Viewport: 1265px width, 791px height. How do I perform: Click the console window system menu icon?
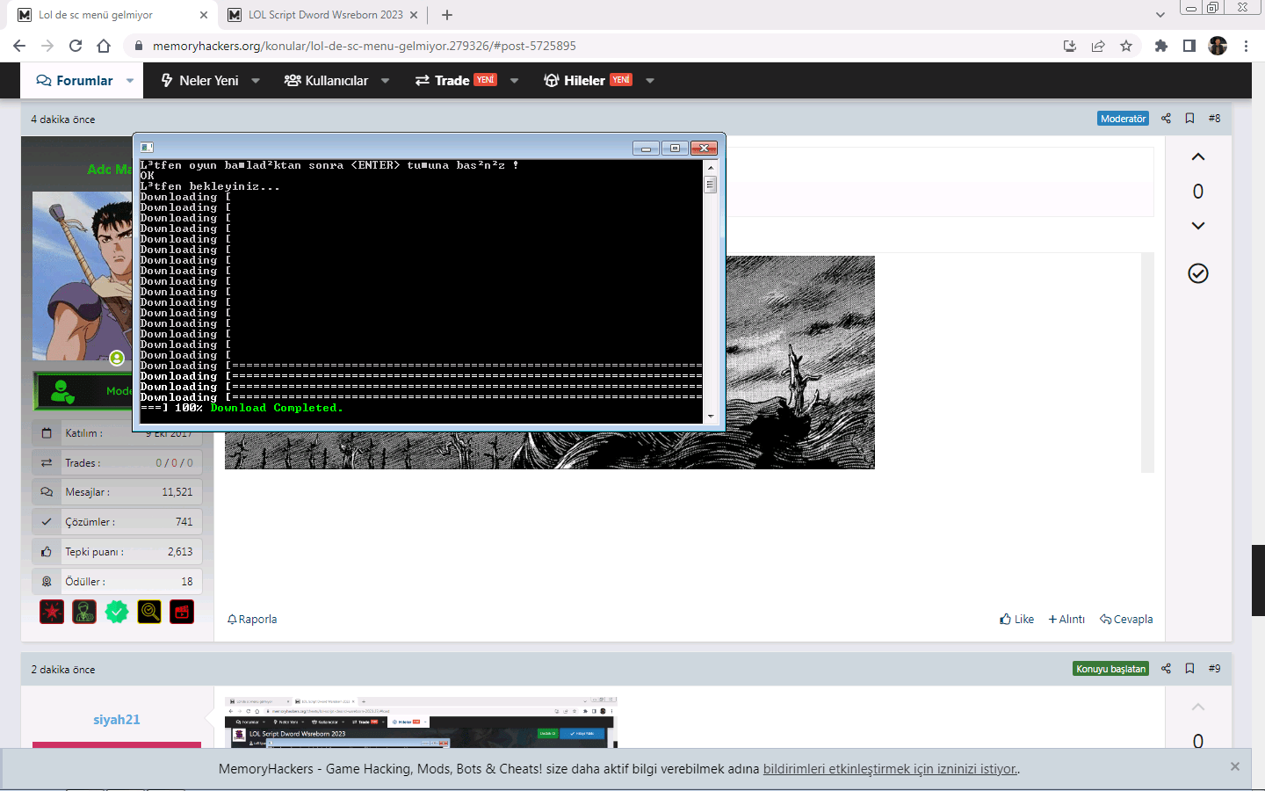coord(147,148)
